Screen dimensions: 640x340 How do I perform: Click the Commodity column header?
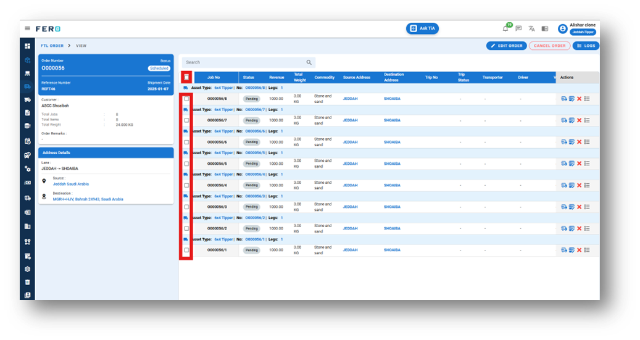[325, 77]
